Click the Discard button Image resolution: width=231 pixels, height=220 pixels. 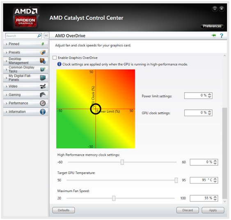[x=188, y=210]
